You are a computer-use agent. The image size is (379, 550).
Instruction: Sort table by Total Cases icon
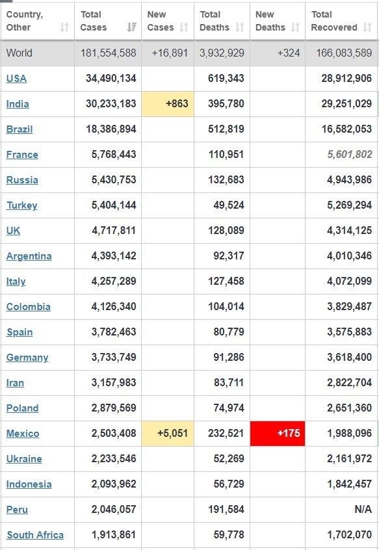[132, 27]
